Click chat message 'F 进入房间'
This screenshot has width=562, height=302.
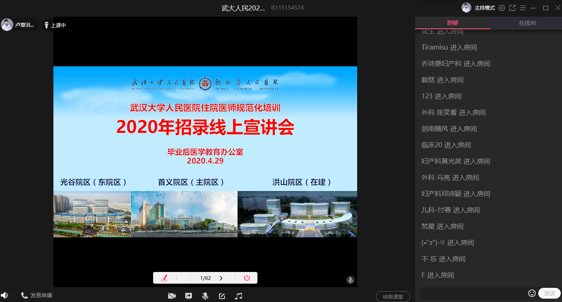tap(438, 275)
